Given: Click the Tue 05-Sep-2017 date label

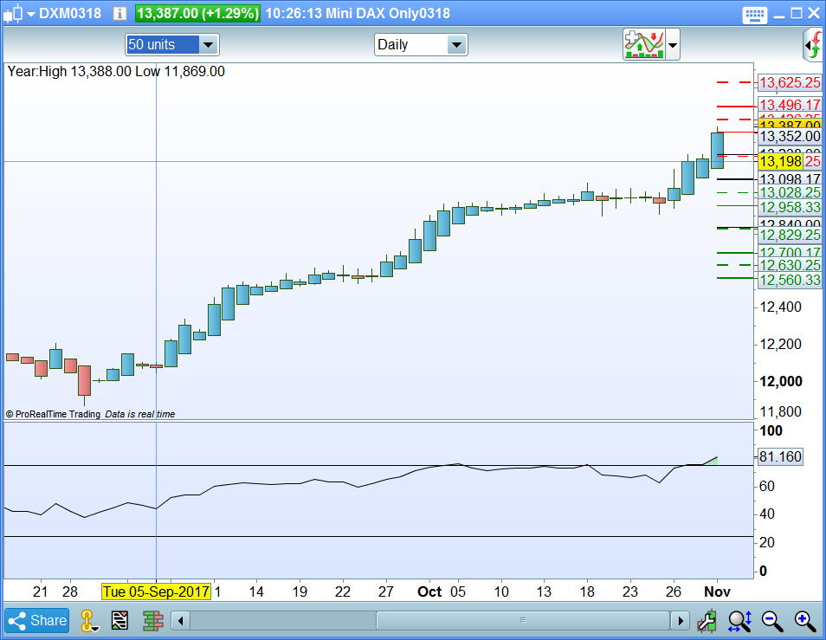Looking at the screenshot, I should coord(156,592).
